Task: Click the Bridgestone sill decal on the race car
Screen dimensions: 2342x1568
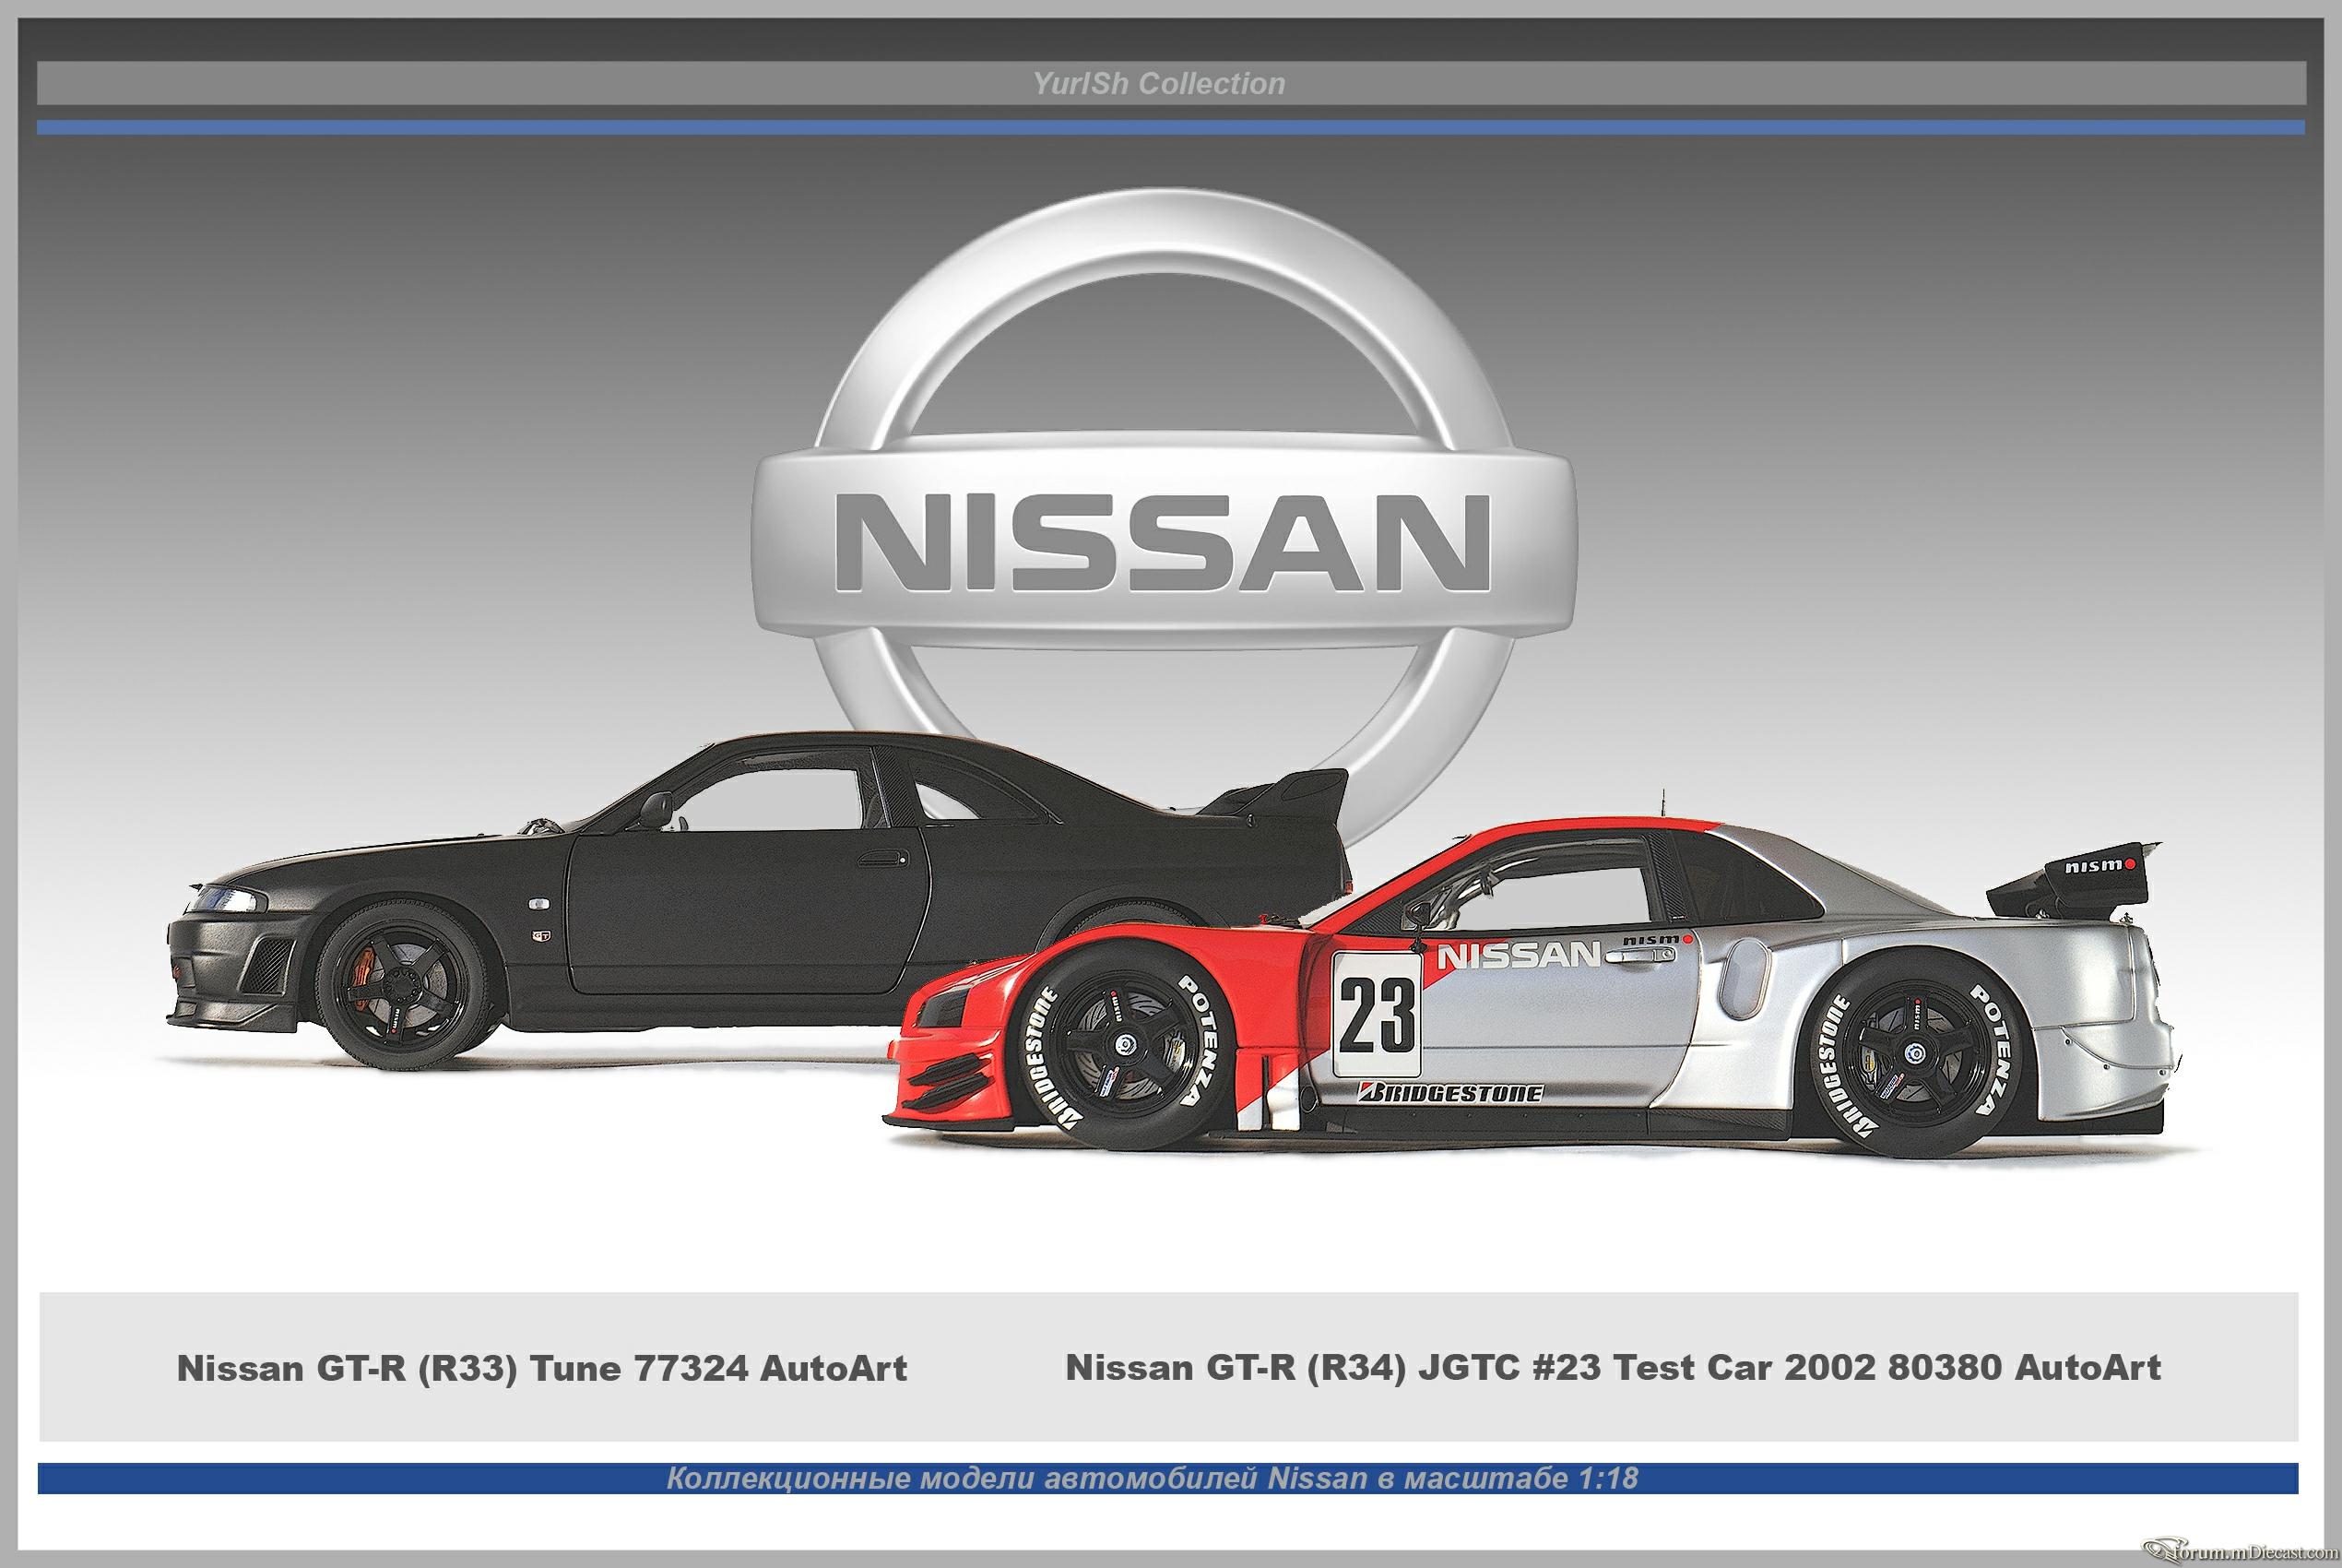Action: (1450, 1093)
